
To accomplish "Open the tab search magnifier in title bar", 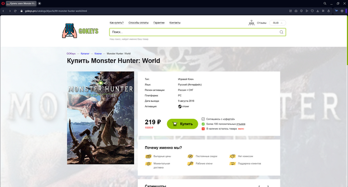I will 325,3.
